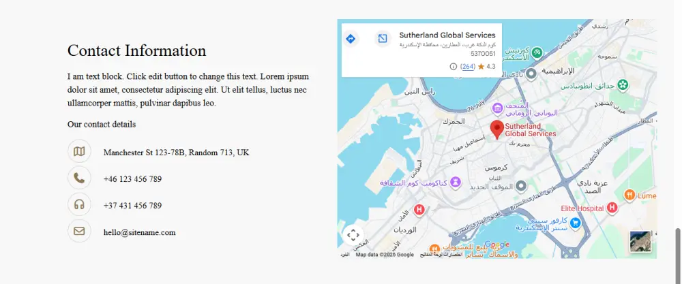Click the Antoniadis Gardens green marker
The height and width of the screenshot is (284, 682).
pyautogui.click(x=623, y=84)
